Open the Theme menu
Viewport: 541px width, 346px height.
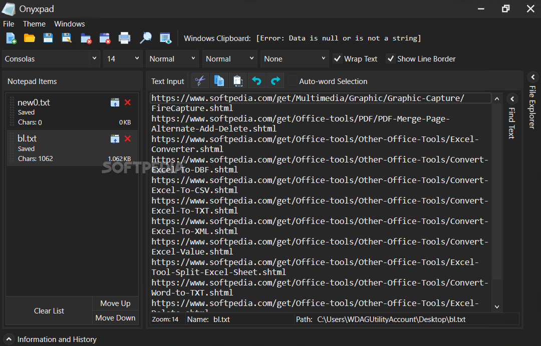34,24
